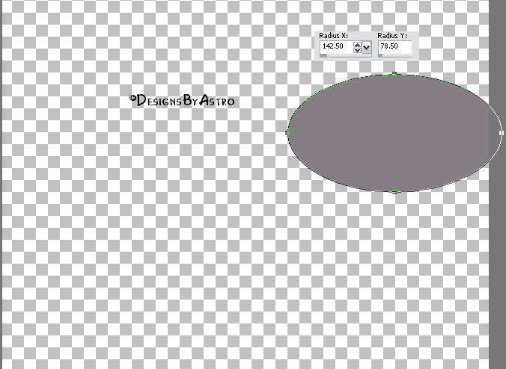The width and height of the screenshot is (506, 369).
Task: Click the Radius X meter bar
Action: point(345,55)
